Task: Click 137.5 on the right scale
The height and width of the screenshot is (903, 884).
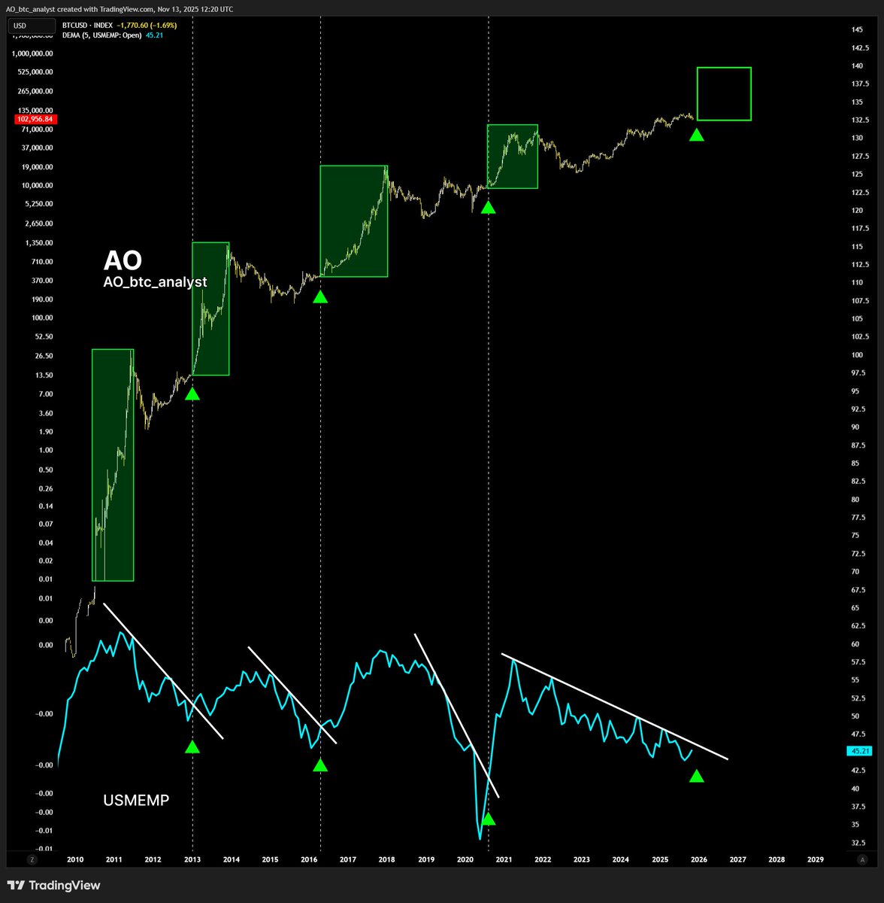Action: pyautogui.click(x=860, y=84)
